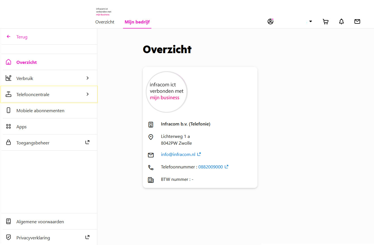Expand the Telefooncentrale chevron
Image resolution: width=374 pixels, height=245 pixels.
(x=87, y=94)
